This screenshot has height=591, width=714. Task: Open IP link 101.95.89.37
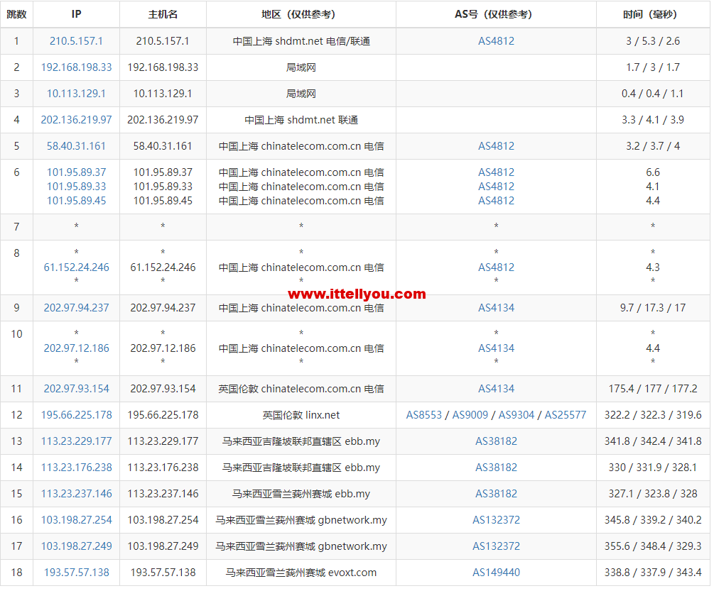tap(76, 172)
